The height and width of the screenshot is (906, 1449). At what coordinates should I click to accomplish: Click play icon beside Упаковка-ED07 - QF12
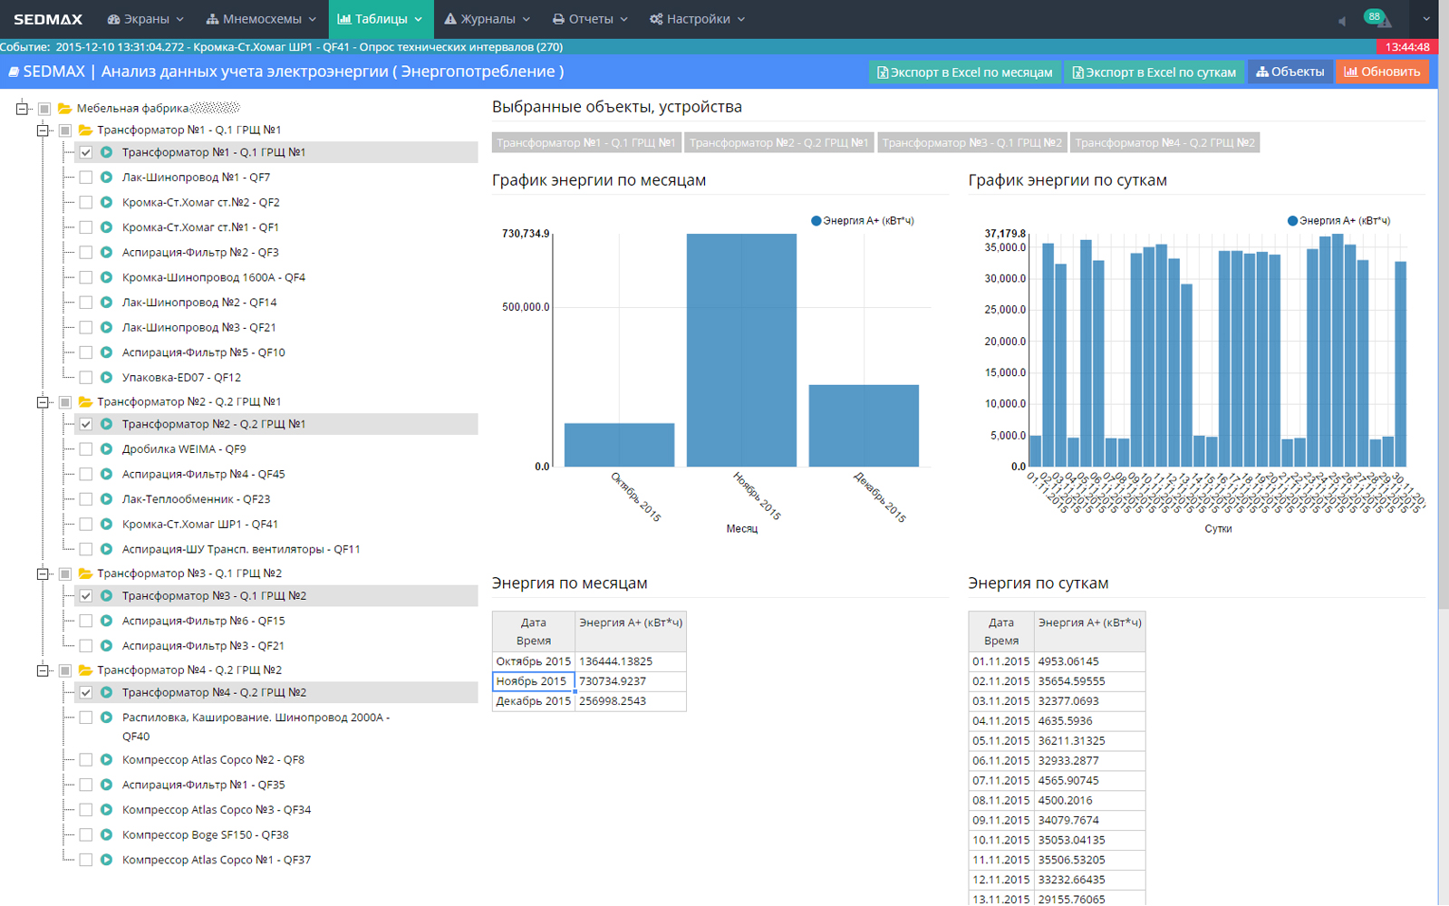coord(106,378)
